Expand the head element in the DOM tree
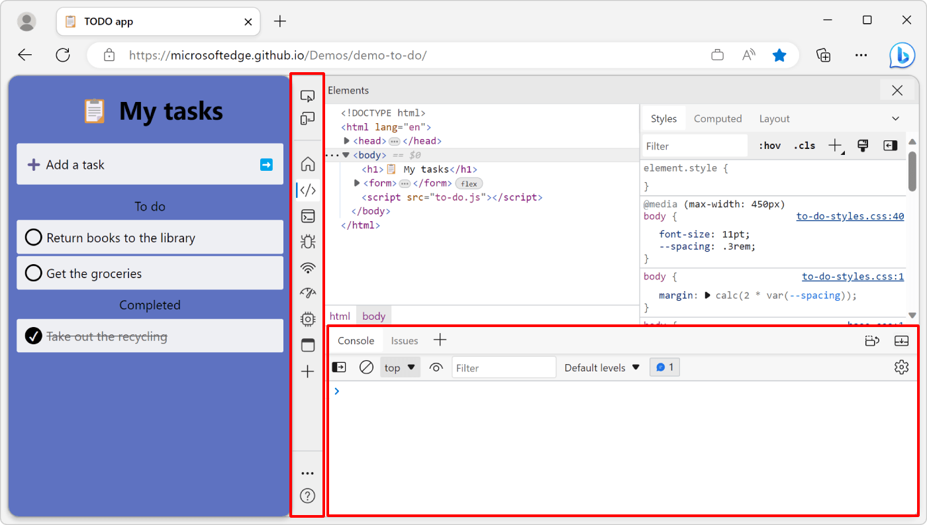This screenshot has width=927, height=525. [347, 140]
